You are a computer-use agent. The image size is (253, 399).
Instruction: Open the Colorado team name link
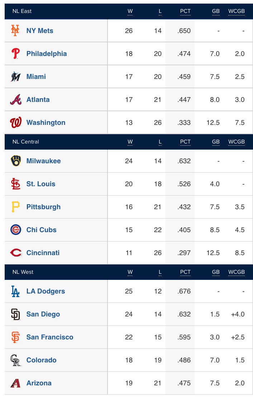(41, 360)
